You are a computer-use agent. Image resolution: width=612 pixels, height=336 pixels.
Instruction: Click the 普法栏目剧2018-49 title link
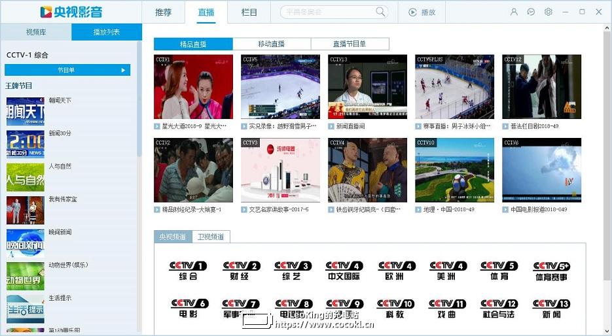pos(534,126)
